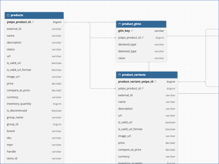This screenshot has height=164, width=219.
Task: Click the table icon beside product_variants title
Action: click(x=119, y=75)
